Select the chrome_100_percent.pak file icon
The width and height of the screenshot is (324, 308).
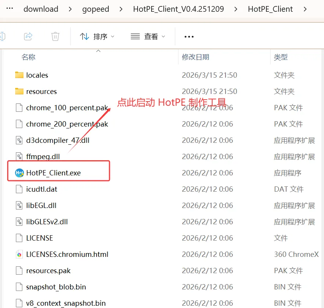(x=19, y=108)
